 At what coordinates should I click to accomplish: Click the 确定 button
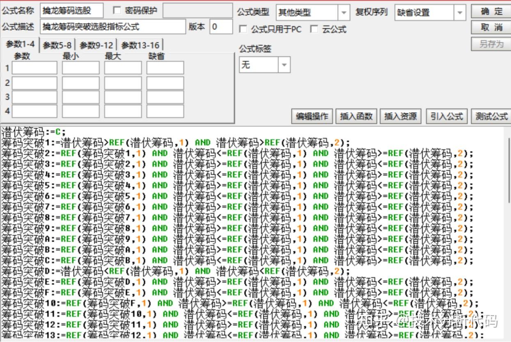coord(491,11)
